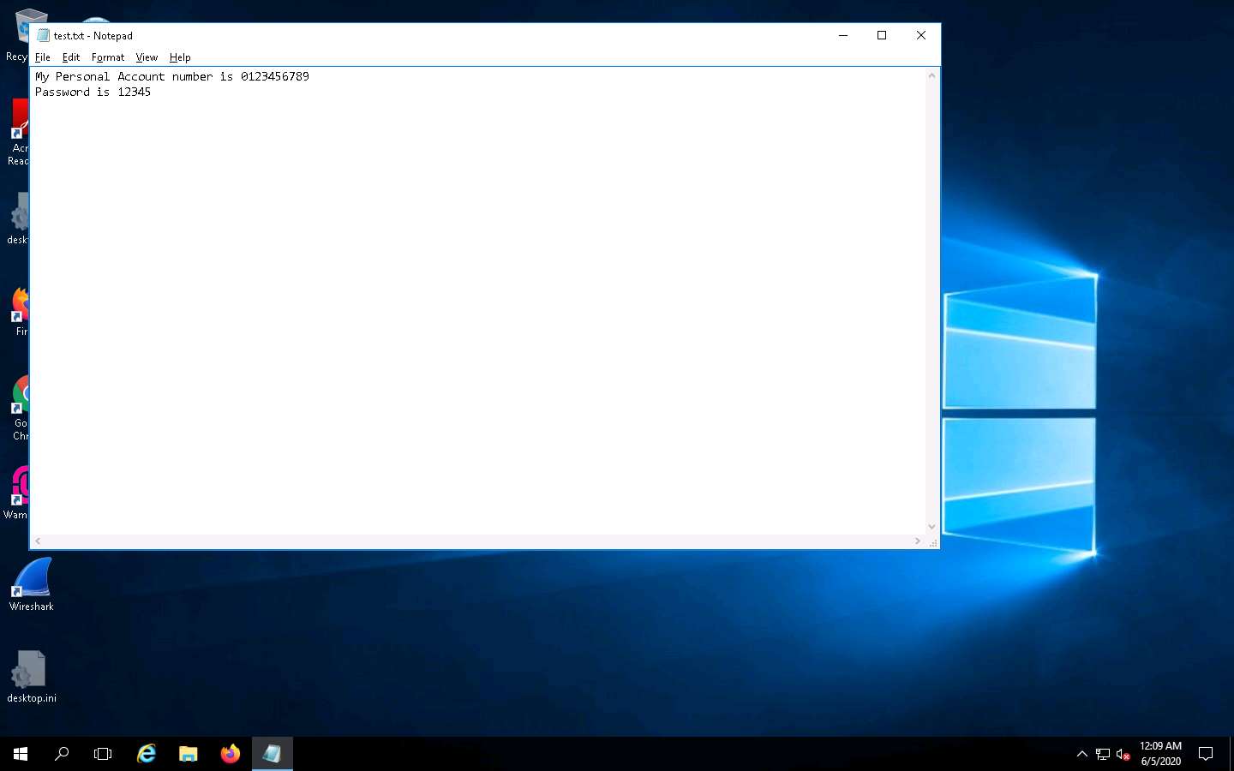Select the desktop.ini file icon at bottom
Viewport: 1234px width, 771px height.
[32, 677]
